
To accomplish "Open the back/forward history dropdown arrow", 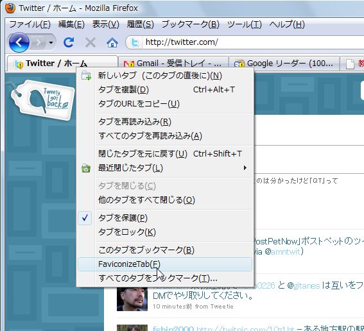I will pyautogui.click(x=51, y=43).
